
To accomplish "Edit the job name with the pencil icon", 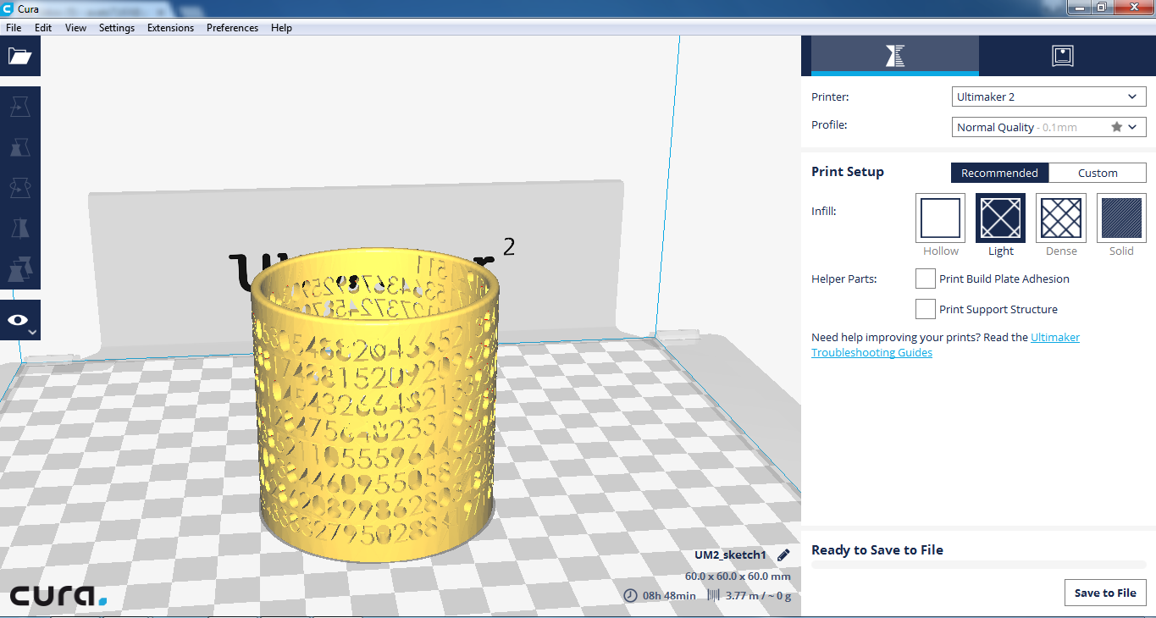I will pyautogui.click(x=783, y=555).
